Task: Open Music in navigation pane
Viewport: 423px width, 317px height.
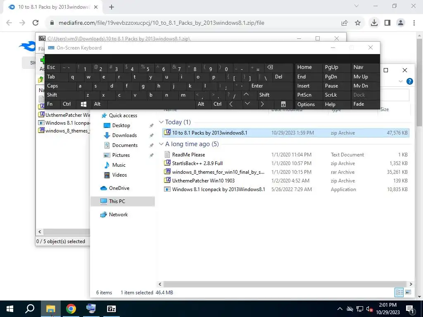Action: click(x=119, y=165)
